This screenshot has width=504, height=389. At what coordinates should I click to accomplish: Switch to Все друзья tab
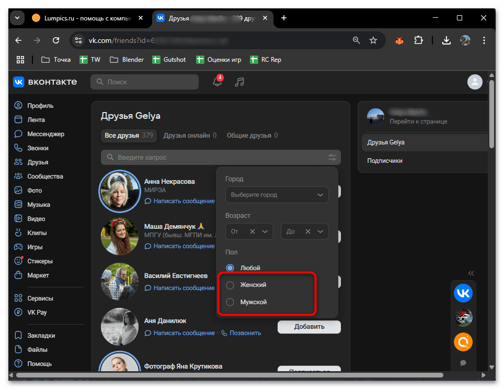tap(129, 136)
